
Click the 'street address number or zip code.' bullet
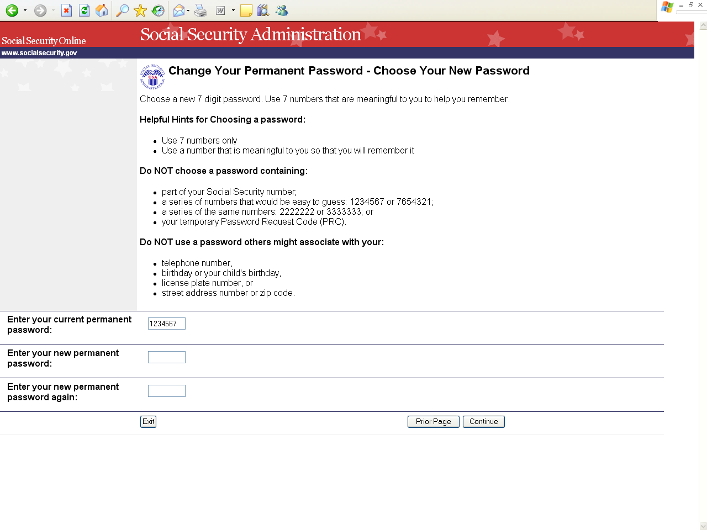pyautogui.click(x=228, y=293)
